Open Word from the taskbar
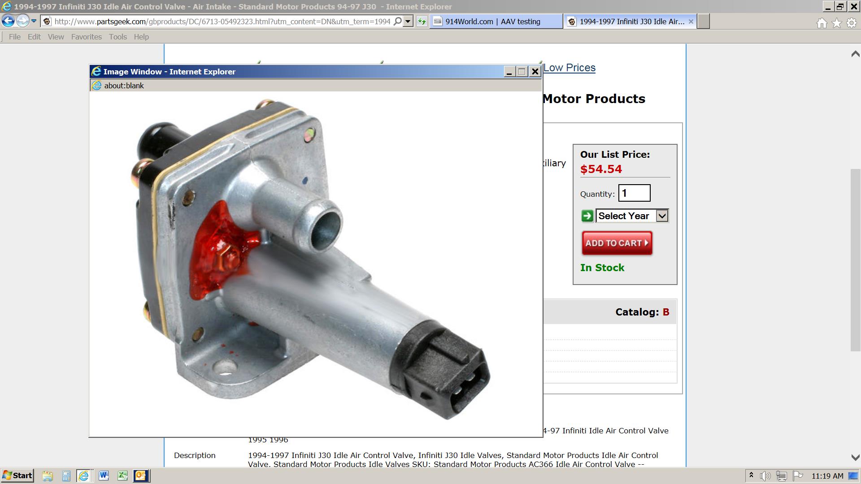 (104, 475)
